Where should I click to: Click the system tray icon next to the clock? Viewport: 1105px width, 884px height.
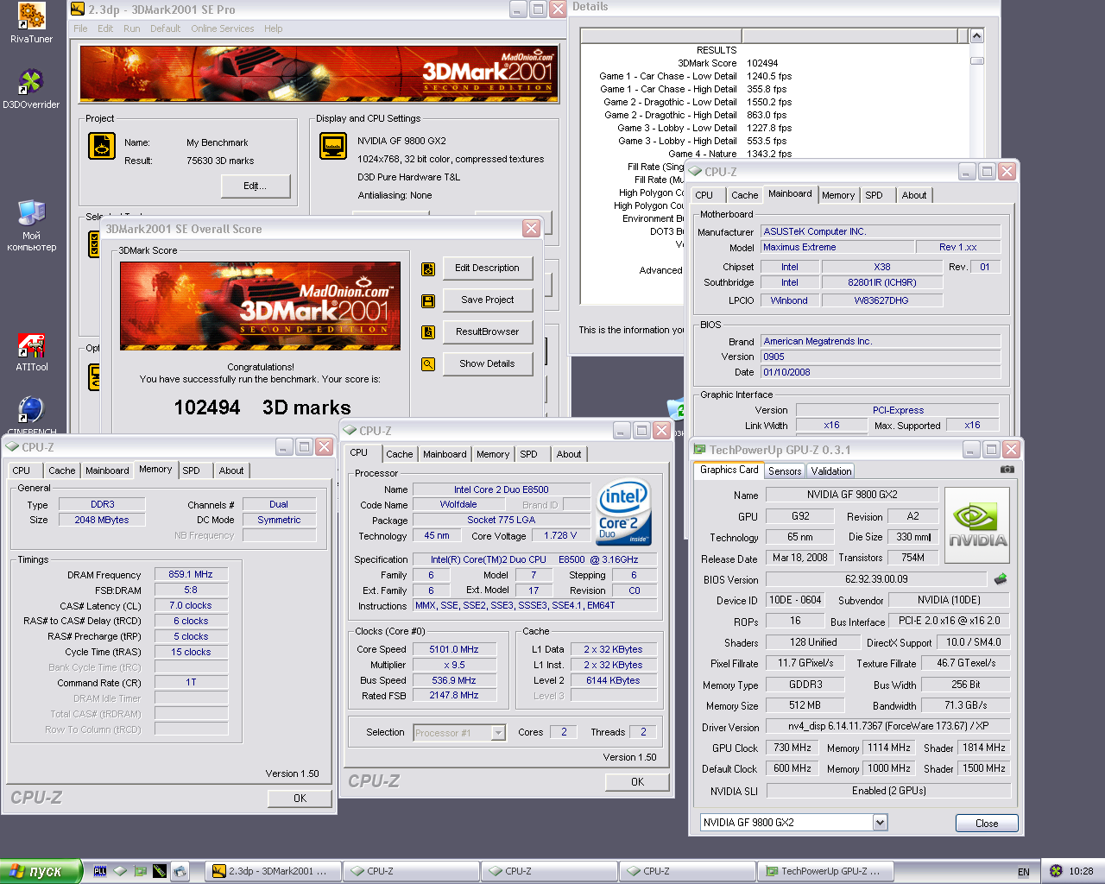[1056, 871]
